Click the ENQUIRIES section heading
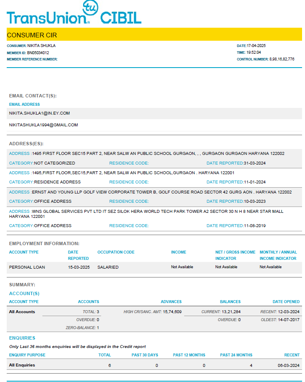305x382 pixels. click(22, 338)
